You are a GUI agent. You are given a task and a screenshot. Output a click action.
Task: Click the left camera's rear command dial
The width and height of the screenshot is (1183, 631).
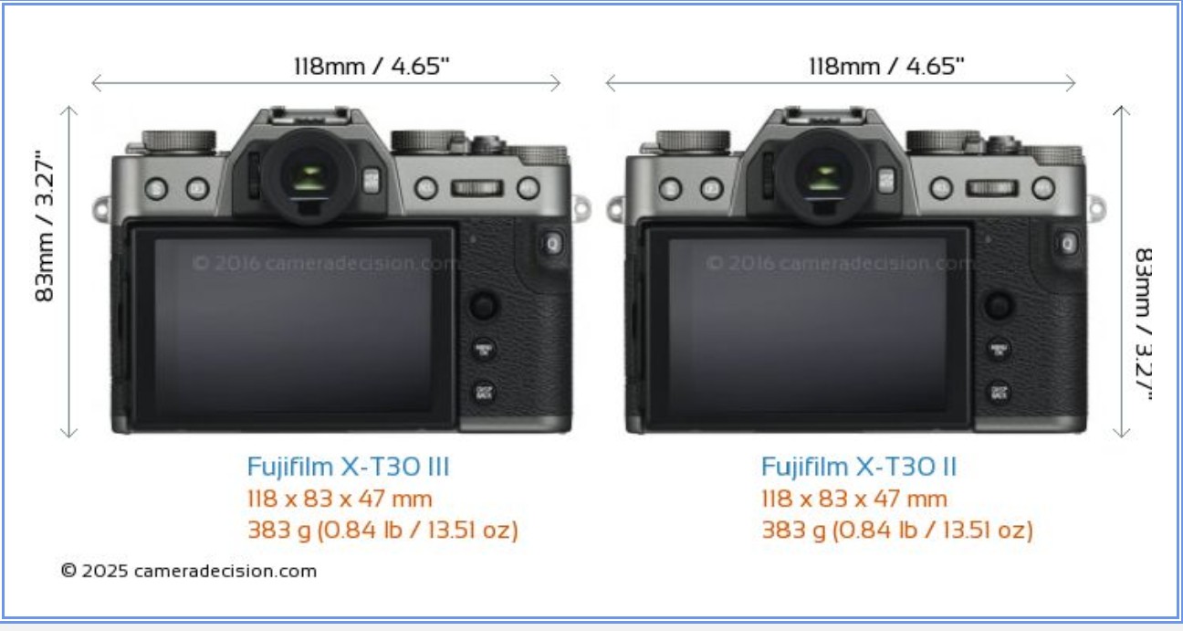(477, 189)
